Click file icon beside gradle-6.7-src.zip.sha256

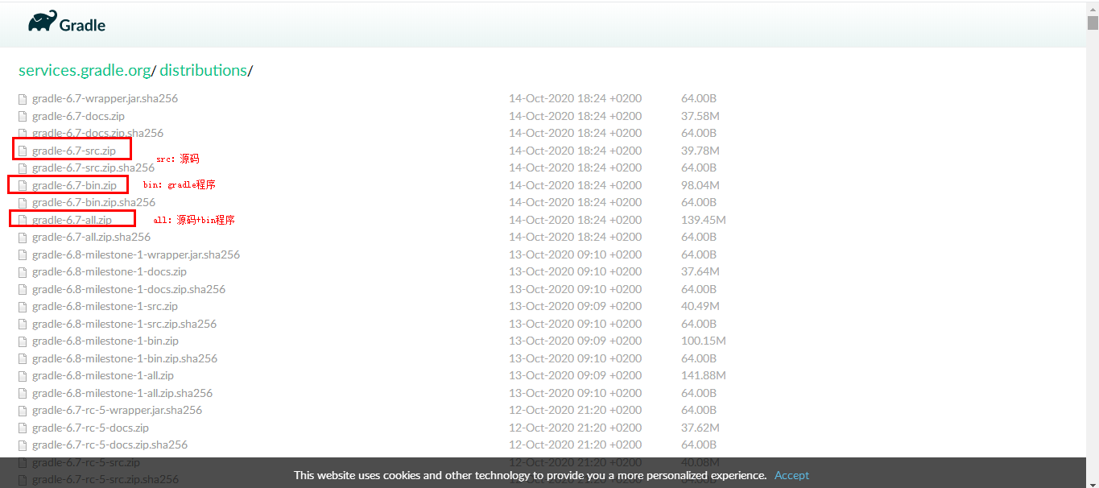[x=23, y=168]
